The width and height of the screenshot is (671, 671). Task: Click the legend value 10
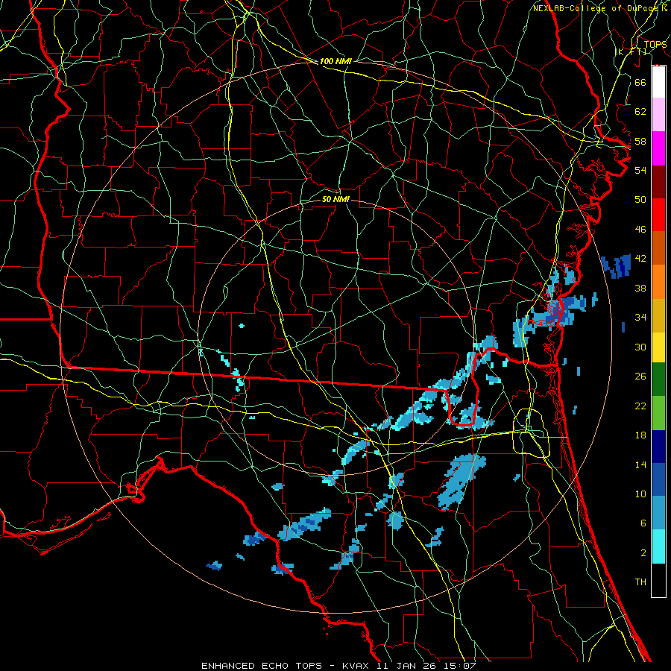click(640, 494)
